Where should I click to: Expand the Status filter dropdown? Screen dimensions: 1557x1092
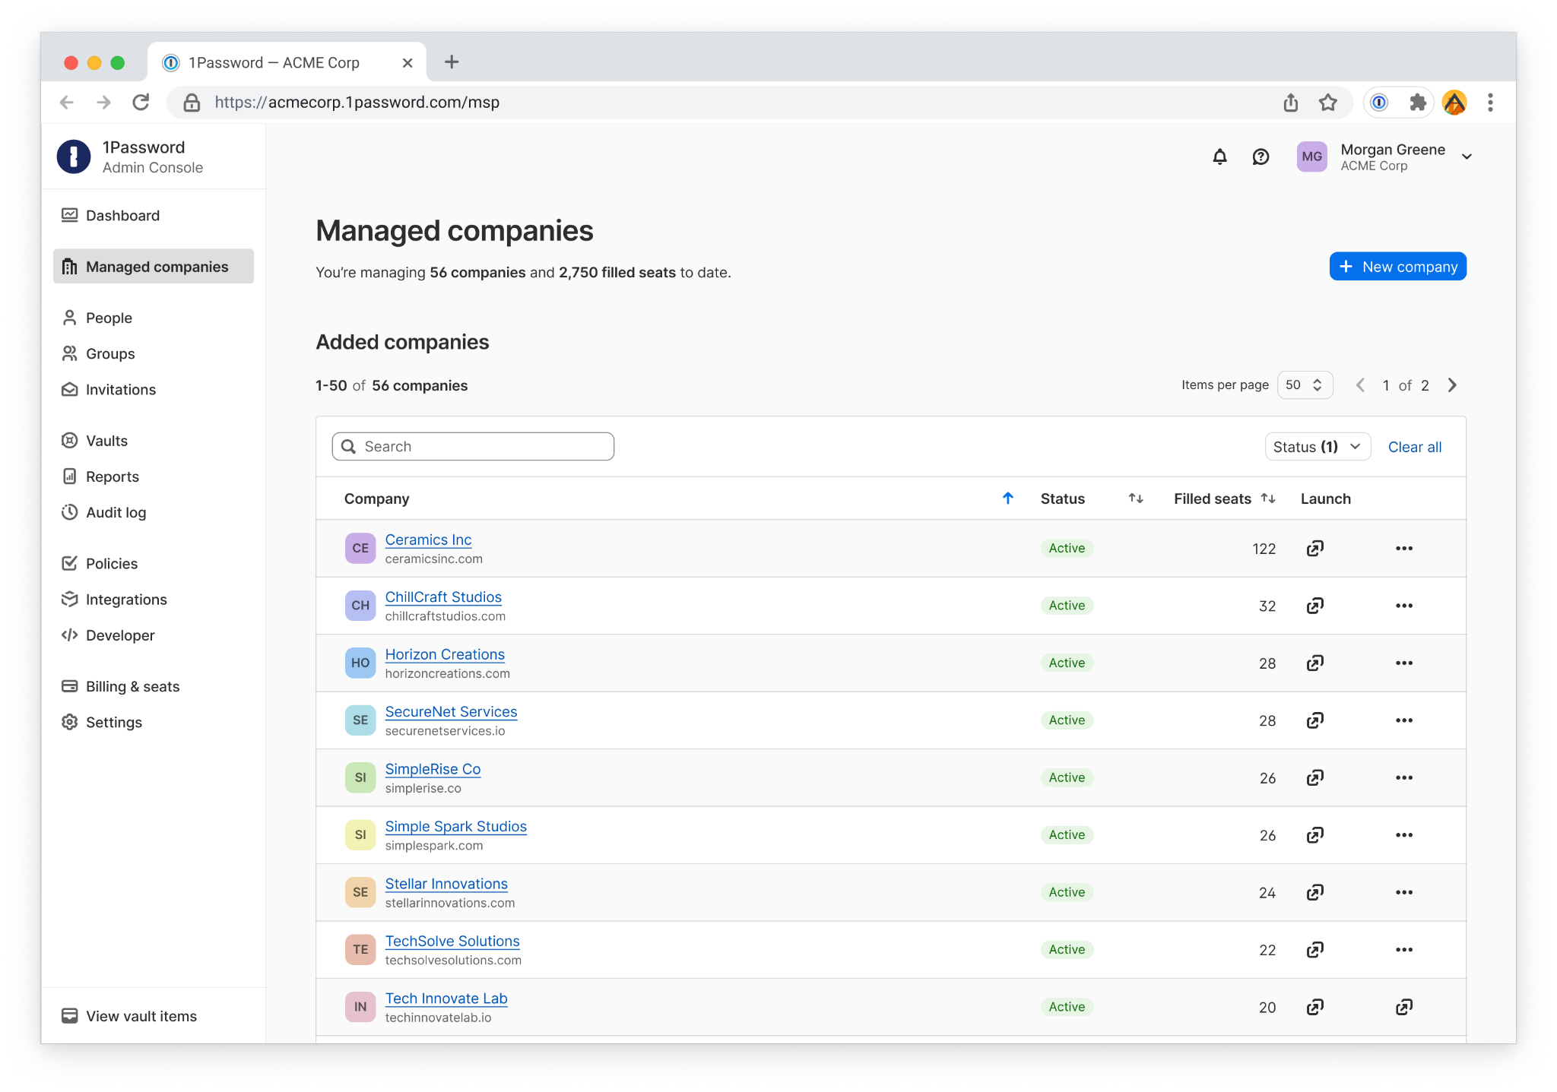coord(1317,447)
